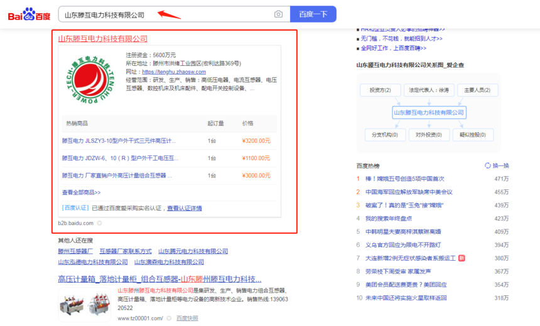Open hot item 中国海军回应解放军缺席中美会议
The image size is (540, 326).
tap(409, 192)
